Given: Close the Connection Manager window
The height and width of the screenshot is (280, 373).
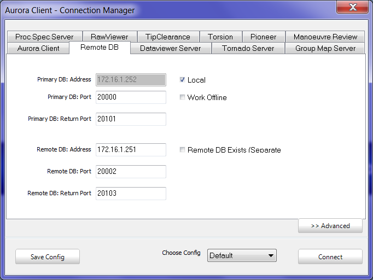Looking at the screenshot, I should (353, 7).
